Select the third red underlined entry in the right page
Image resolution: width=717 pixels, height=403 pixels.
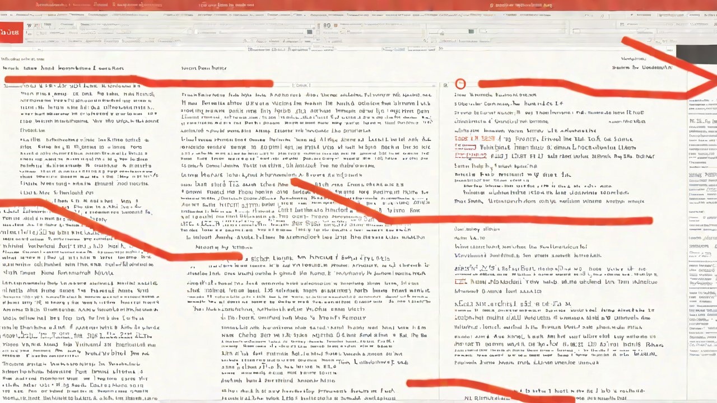click(x=471, y=156)
